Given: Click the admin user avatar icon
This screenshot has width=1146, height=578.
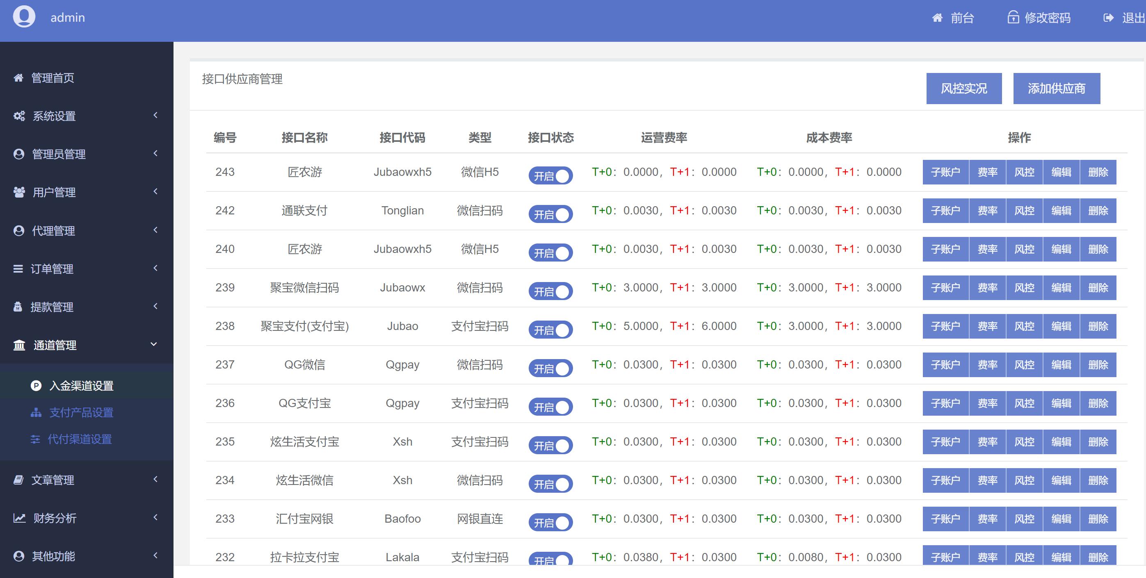Looking at the screenshot, I should pos(24,17).
